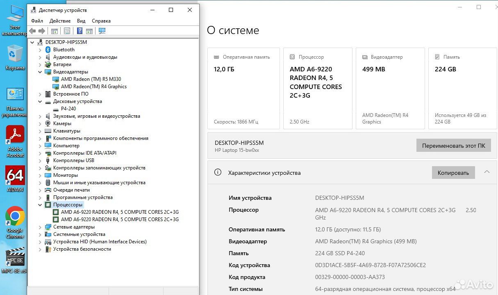Click the 224 GB SSD P4-240 value
Screen dimensions: 498x295
[340, 253]
